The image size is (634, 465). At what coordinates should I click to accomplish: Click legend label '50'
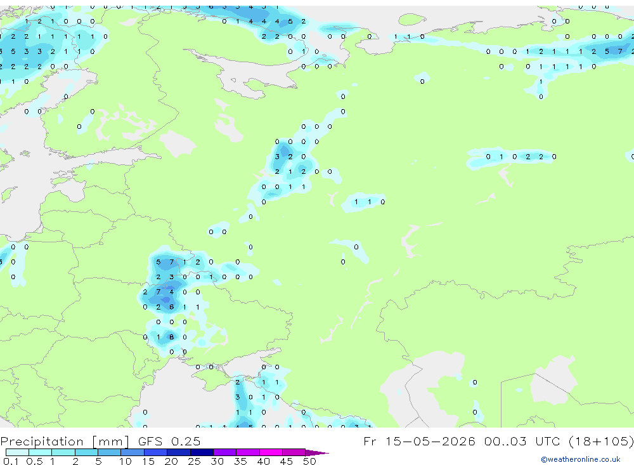click(x=309, y=461)
